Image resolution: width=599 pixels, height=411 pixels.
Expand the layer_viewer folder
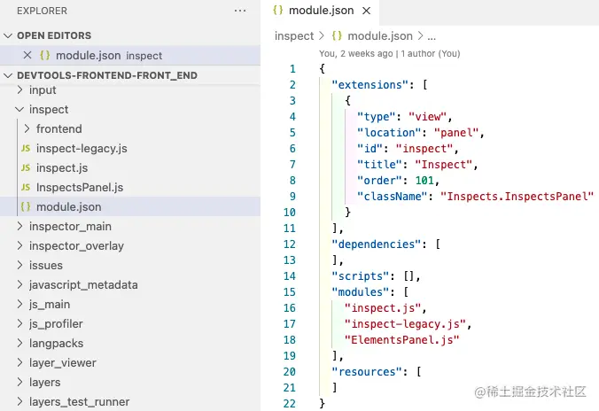point(19,362)
